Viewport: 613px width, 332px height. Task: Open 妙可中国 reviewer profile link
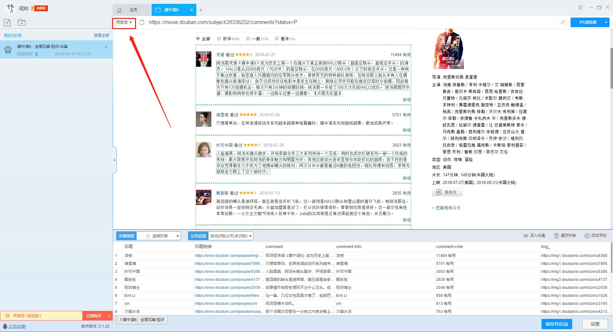tap(224, 145)
